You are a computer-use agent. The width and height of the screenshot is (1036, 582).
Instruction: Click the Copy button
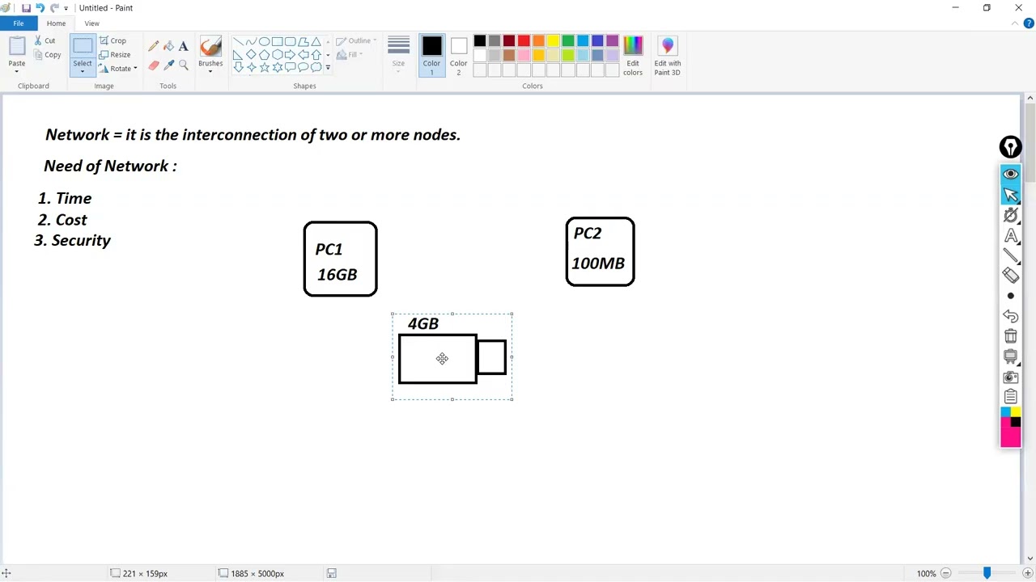click(x=47, y=55)
